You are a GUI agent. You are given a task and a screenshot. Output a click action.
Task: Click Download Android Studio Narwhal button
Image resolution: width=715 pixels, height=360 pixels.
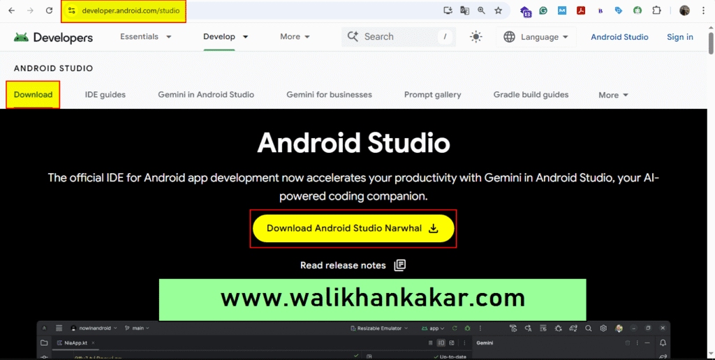[353, 228]
